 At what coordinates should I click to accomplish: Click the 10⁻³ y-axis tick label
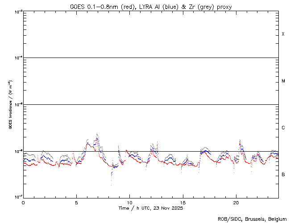click(x=16, y=11)
